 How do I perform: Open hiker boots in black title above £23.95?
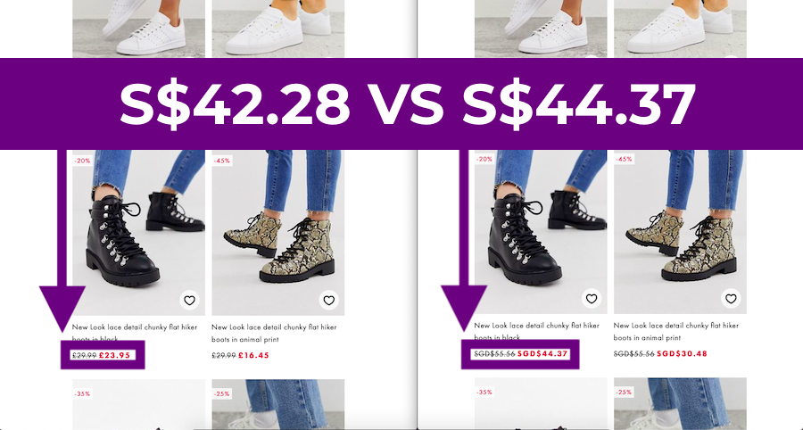coord(134,333)
